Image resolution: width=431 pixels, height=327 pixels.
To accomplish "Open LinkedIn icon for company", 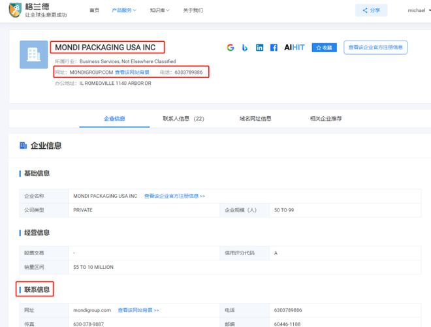I will (x=259, y=48).
